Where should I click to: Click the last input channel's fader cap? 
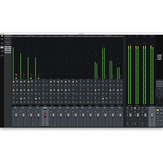[x=120, y=115]
